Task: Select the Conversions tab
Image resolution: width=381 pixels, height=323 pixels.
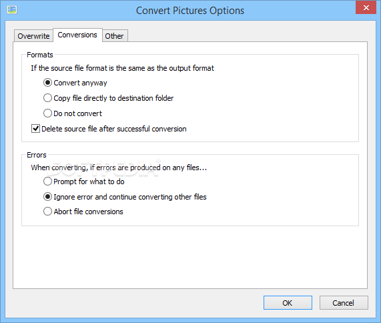Action: point(77,35)
